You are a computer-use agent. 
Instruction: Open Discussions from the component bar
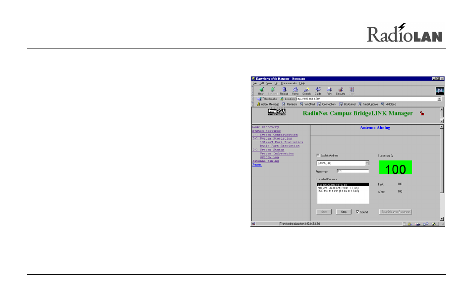(x=425, y=224)
